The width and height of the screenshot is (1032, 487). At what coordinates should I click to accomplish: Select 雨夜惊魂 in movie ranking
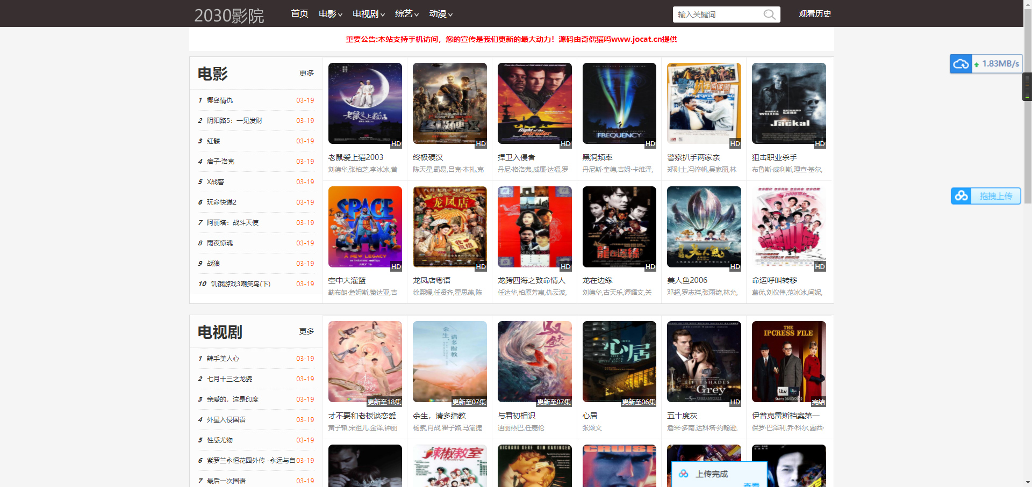pyautogui.click(x=220, y=243)
